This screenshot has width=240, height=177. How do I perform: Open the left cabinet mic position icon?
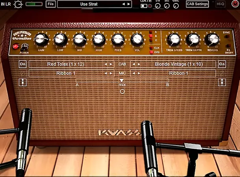(22, 82)
